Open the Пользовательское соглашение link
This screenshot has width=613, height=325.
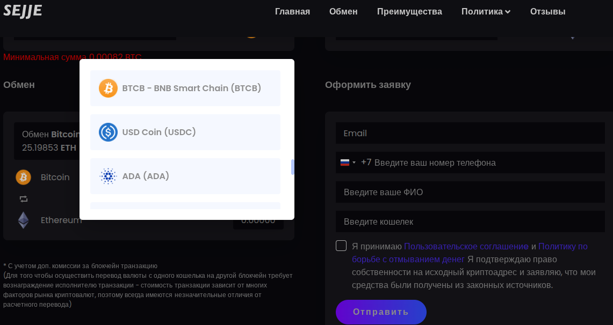click(x=465, y=246)
